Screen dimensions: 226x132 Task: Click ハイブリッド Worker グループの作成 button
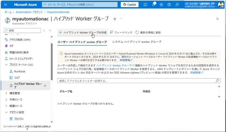point(83,32)
